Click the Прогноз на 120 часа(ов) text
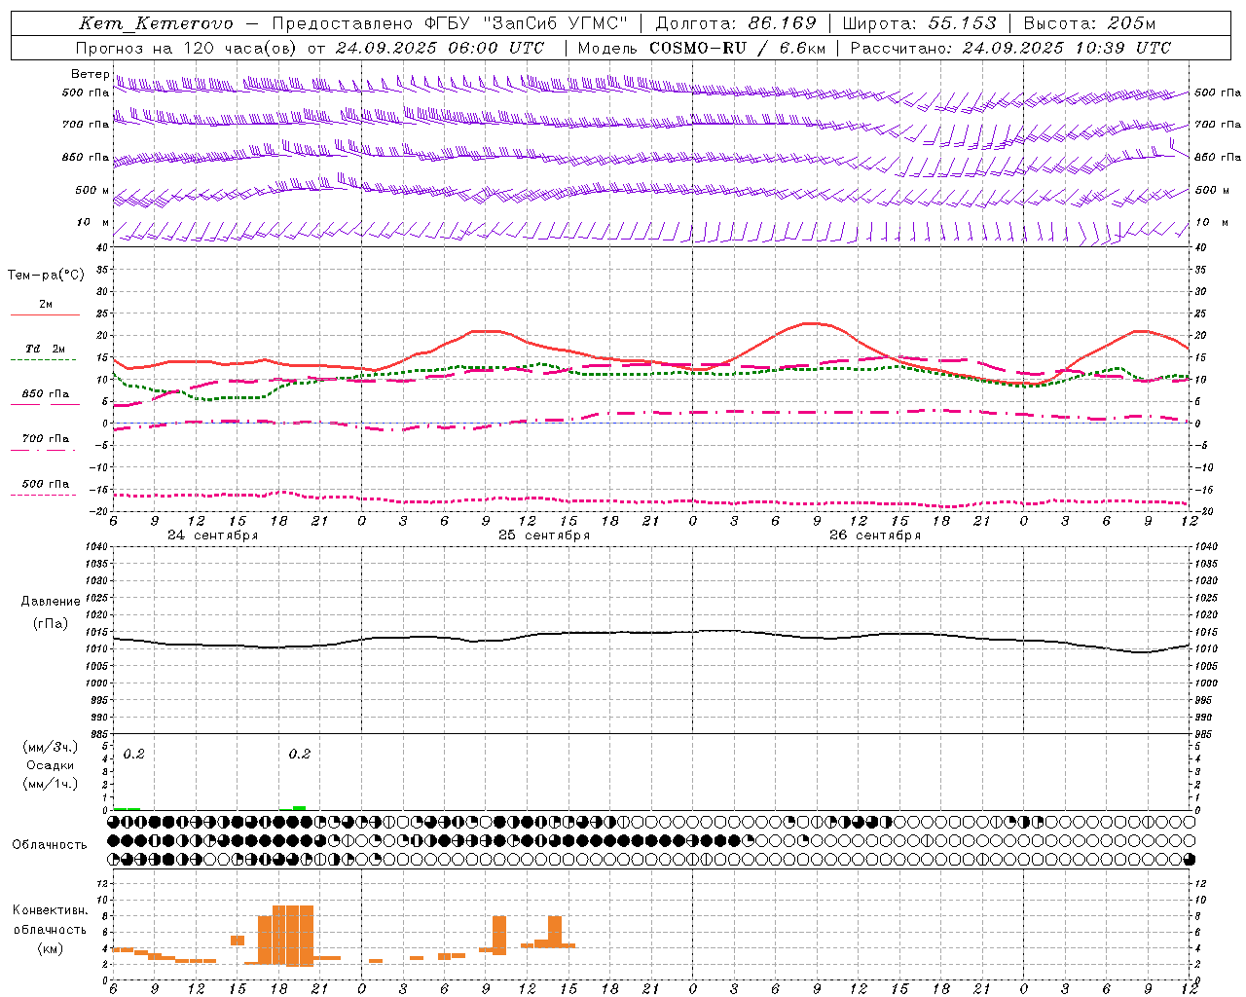 click(188, 48)
